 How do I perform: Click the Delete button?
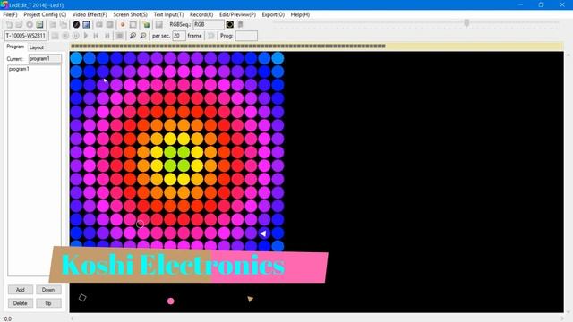pyautogui.click(x=21, y=303)
